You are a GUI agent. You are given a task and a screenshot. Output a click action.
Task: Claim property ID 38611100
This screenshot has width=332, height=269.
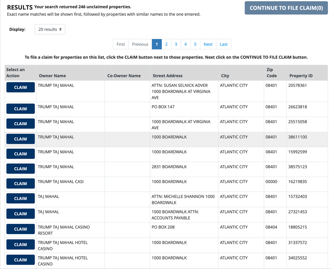click(x=21, y=139)
